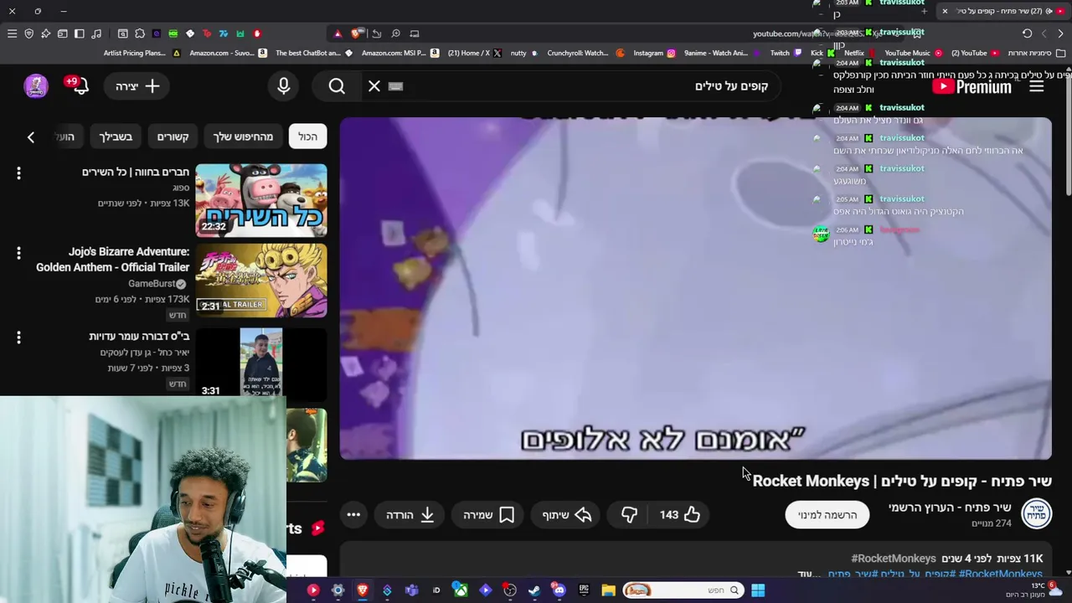Open the (21) Home / X bookmark
Screen dimensions: 1072x603
(474, 53)
